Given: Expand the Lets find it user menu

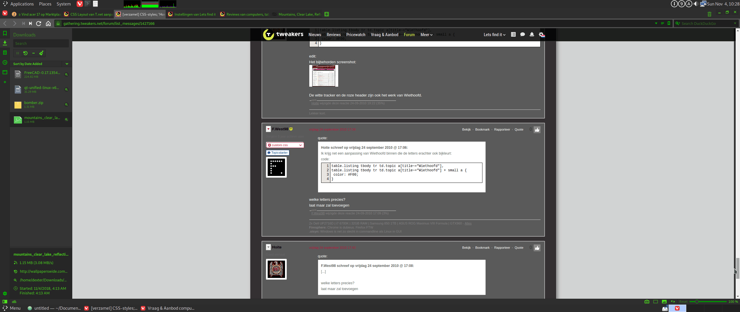Looking at the screenshot, I should point(494,35).
